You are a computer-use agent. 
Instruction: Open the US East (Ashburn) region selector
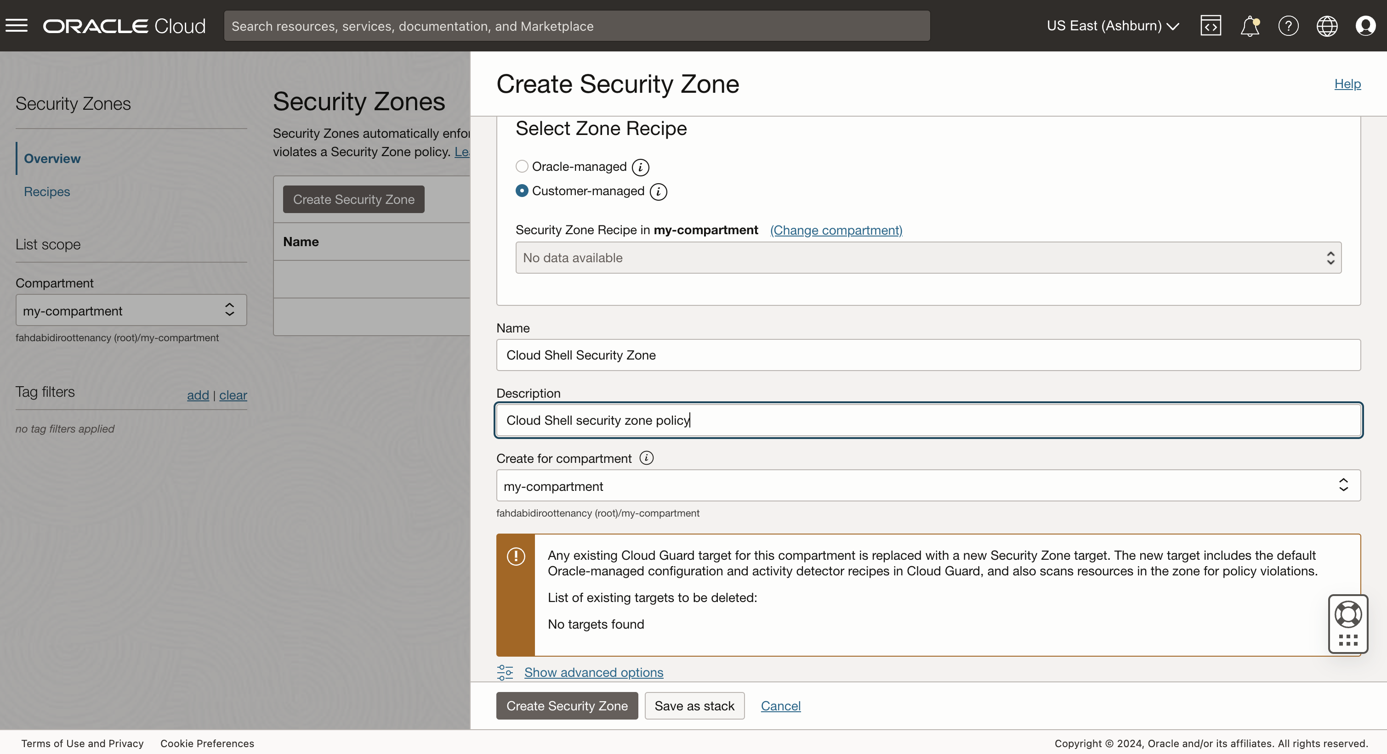1112,25
